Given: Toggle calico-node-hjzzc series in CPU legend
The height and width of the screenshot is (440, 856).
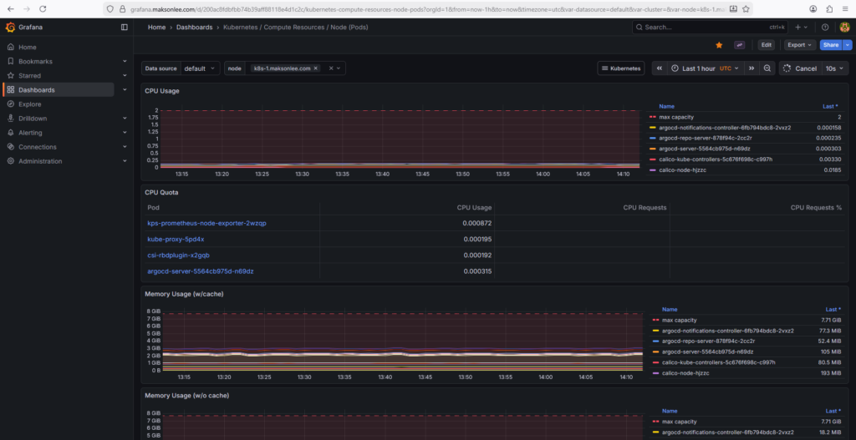Looking at the screenshot, I should [678, 169].
